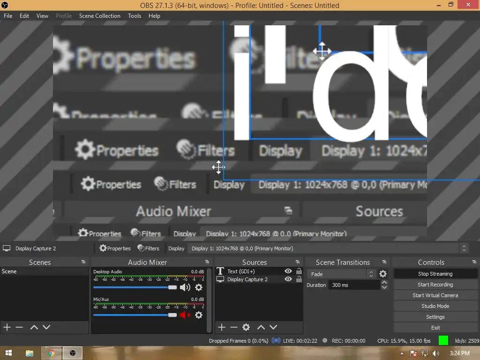480x360 pixels.
Task: Click the green streaming status indicator
Action: 443,340
